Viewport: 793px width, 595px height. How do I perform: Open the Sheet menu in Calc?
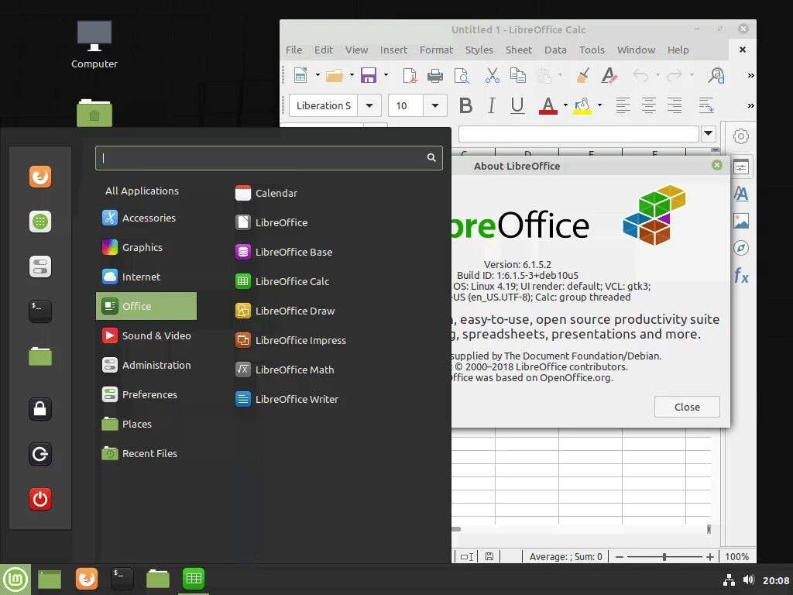pyautogui.click(x=518, y=50)
